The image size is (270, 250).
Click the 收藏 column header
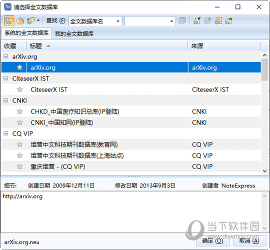[x=10, y=46]
